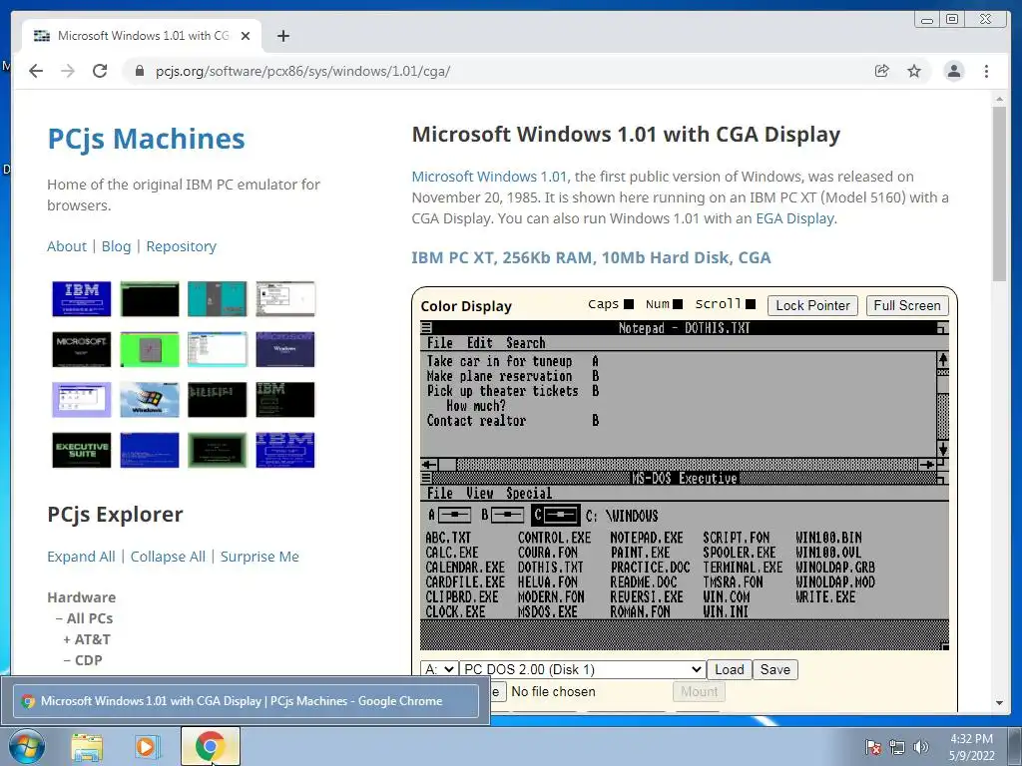Open the About link

point(67,246)
